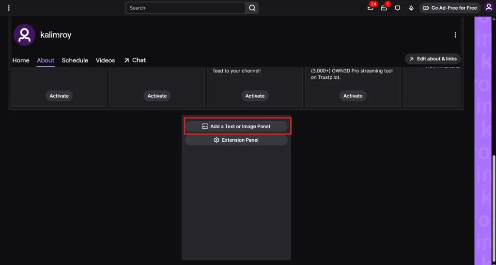Viewport: 496px width, 265px height.
Task: Switch to the Schedule tab
Action: coord(75,60)
